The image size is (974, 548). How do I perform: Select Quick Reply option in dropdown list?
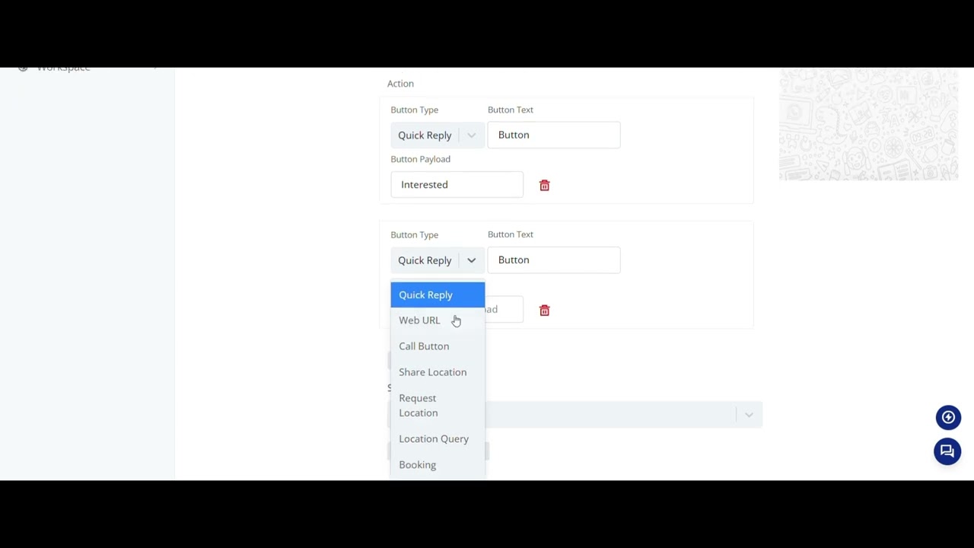(x=438, y=295)
